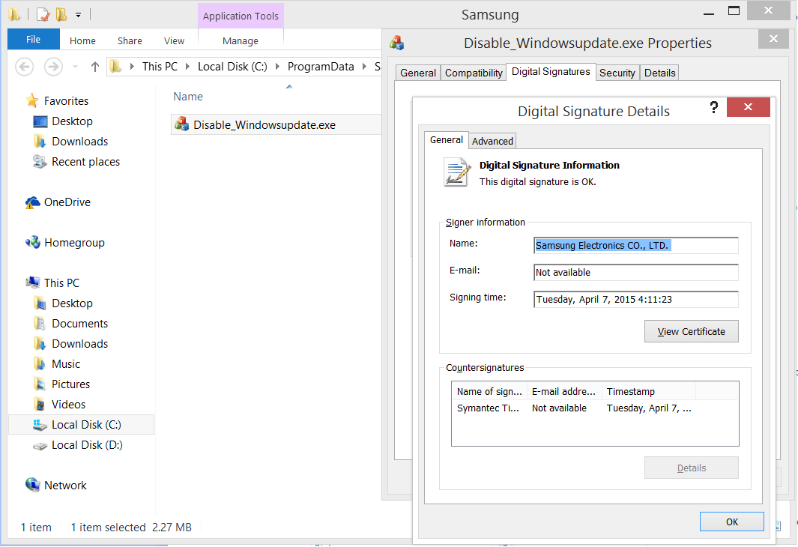Expand chevron after ProgramData breadcrumb
The height and width of the screenshot is (547, 798).
pyautogui.click(x=364, y=67)
